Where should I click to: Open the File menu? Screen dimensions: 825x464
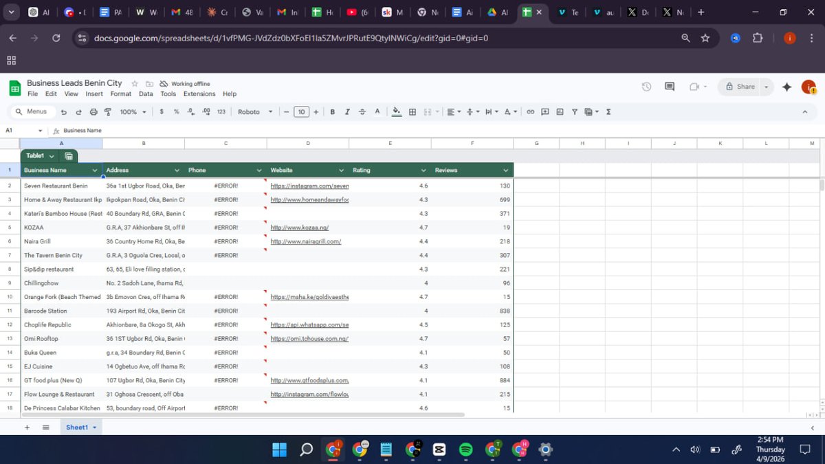coord(32,94)
